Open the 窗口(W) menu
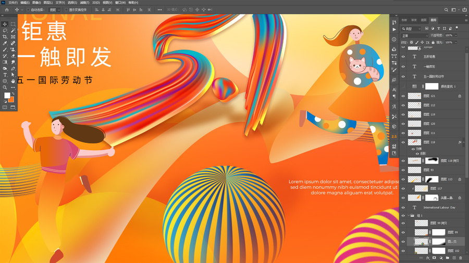Screen dimensions: 469x263 [x=120, y=3]
